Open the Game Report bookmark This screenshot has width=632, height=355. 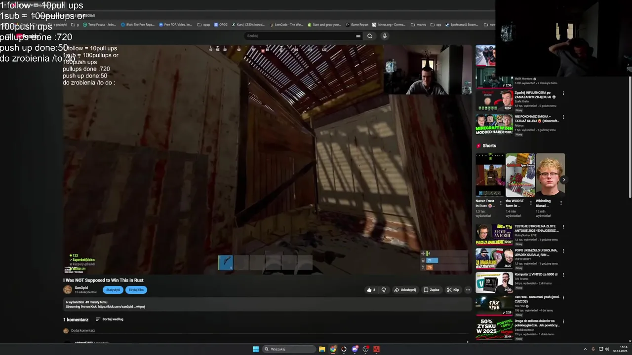point(357,25)
